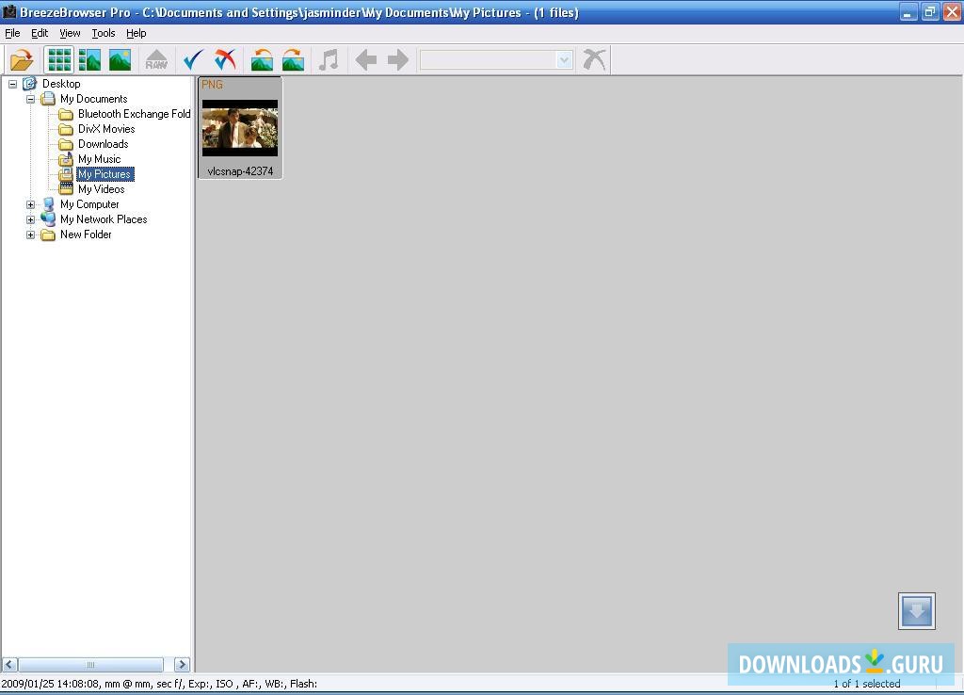Expand the My Computer tree node

pyautogui.click(x=29, y=203)
